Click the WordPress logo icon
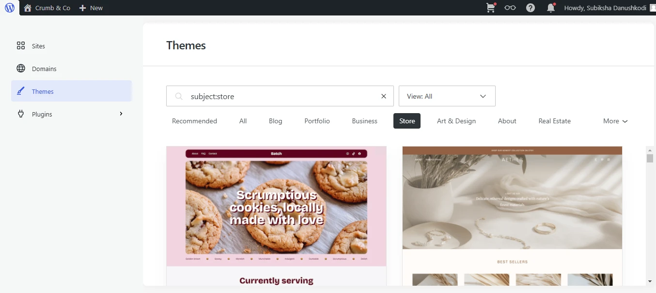Image resolution: width=656 pixels, height=293 pixels. click(10, 8)
